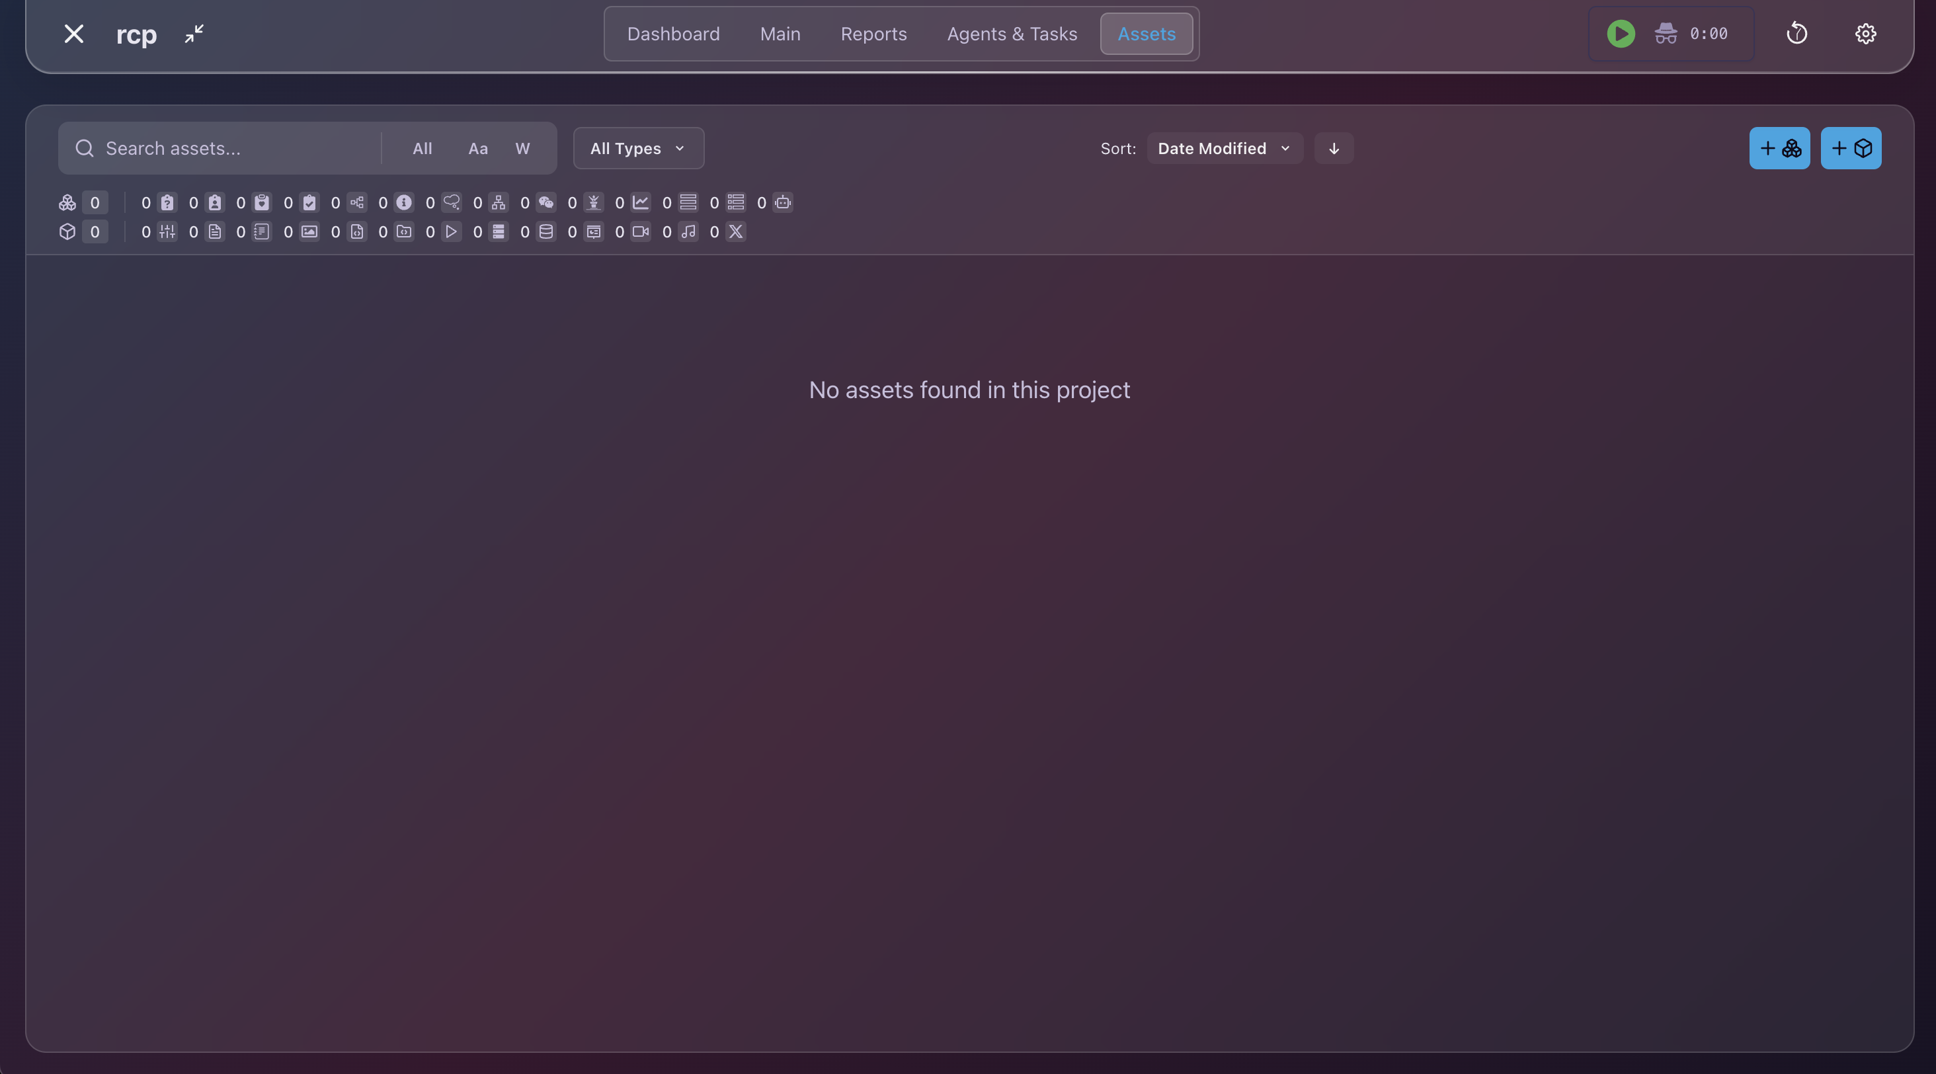This screenshot has height=1074, width=1936.
Task: Filter by the line chart asset icon
Action: click(640, 202)
